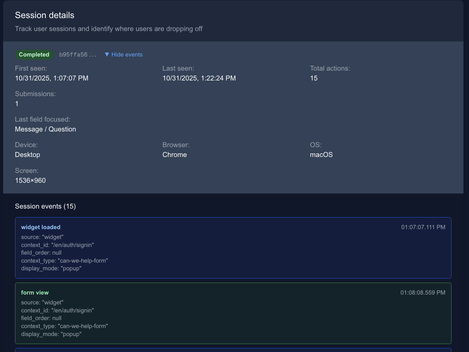469x352 pixels.
Task: Open the form view event card
Action: [233, 313]
